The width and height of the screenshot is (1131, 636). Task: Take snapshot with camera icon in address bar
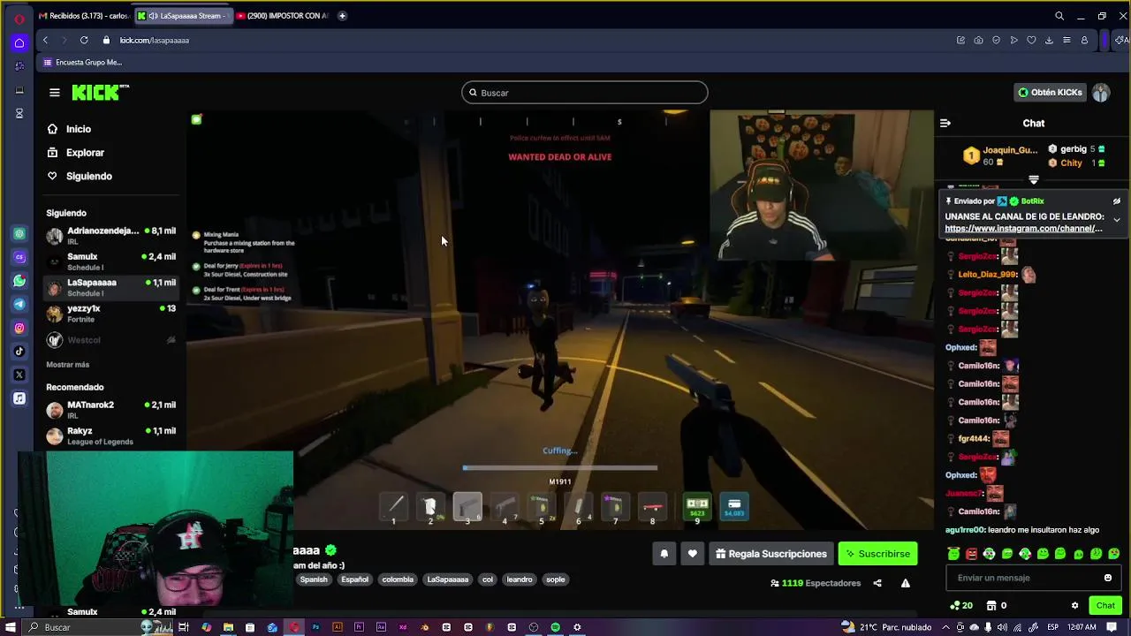978,40
